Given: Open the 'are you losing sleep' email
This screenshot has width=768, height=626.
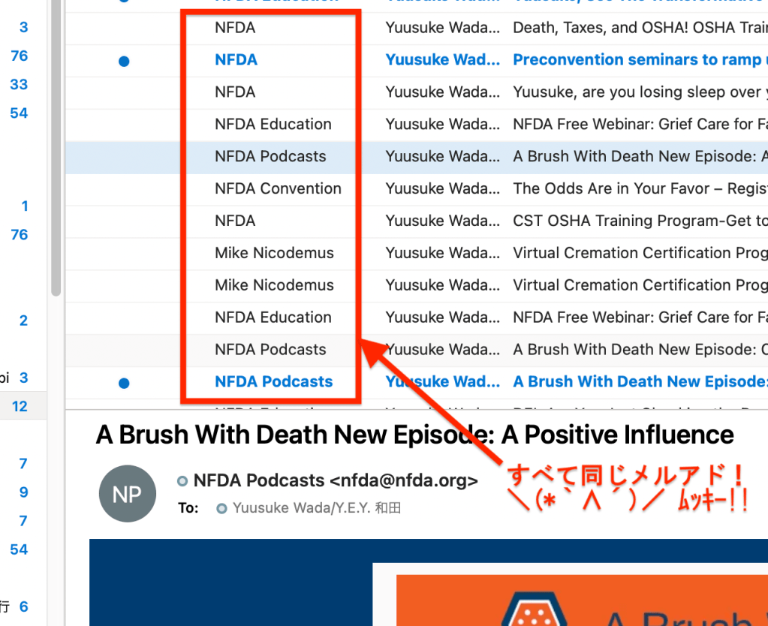Looking at the screenshot, I should (638, 92).
